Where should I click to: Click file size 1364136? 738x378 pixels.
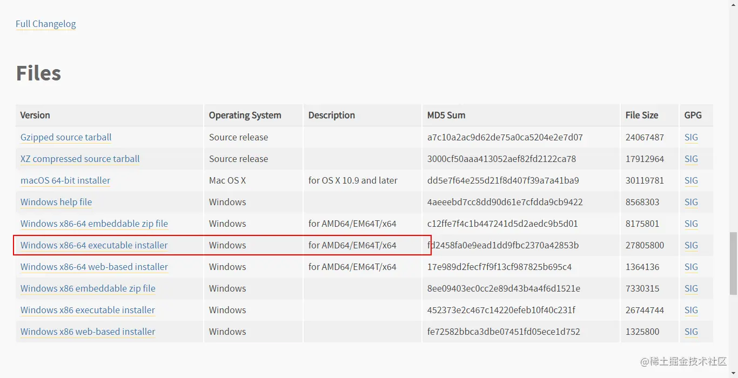tap(642, 267)
